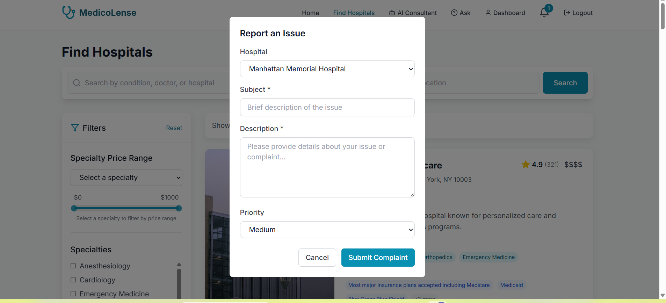Click the gold star rating icon
The height and width of the screenshot is (303, 666).
[x=526, y=164]
